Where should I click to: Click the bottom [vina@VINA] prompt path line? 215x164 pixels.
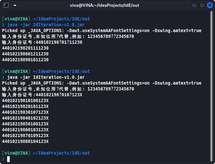[46, 153]
